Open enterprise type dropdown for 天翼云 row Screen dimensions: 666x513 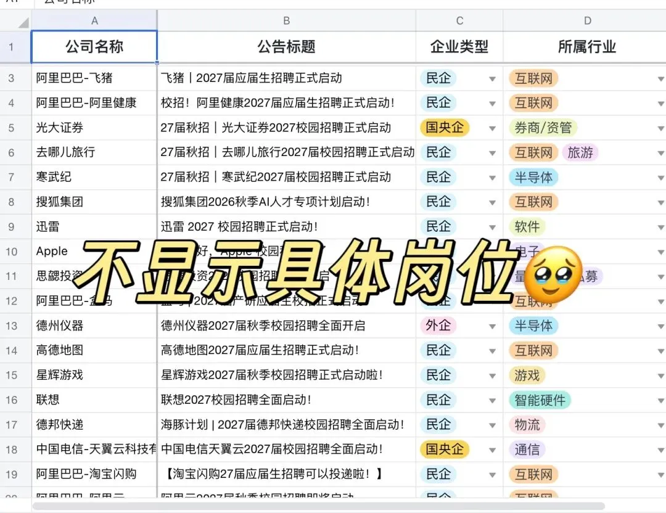pos(492,450)
